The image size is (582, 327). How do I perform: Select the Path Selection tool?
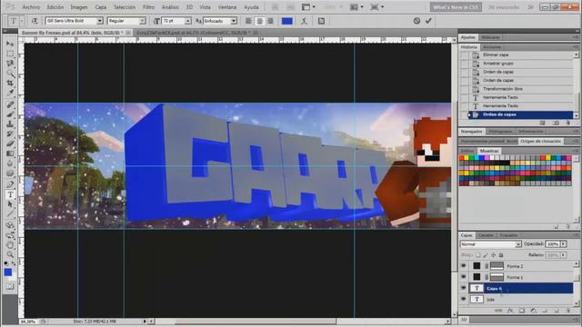(10, 204)
